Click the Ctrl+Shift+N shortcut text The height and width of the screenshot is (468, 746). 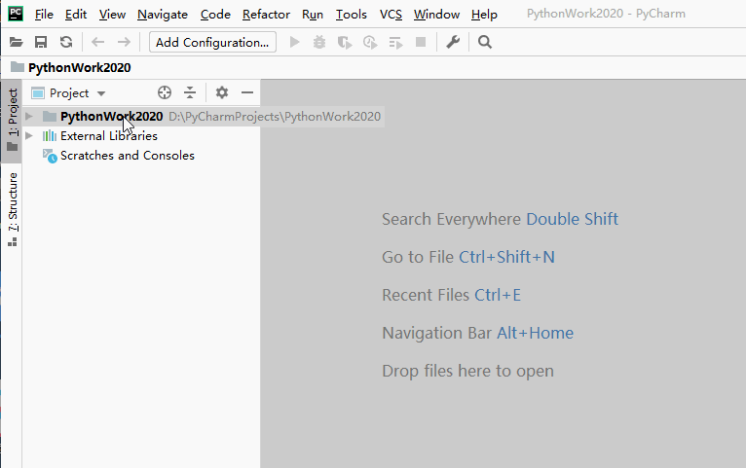pos(506,257)
